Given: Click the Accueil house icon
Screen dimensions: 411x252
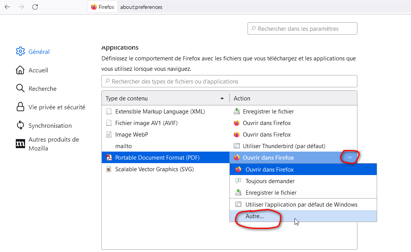Looking at the screenshot, I should point(20,70).
